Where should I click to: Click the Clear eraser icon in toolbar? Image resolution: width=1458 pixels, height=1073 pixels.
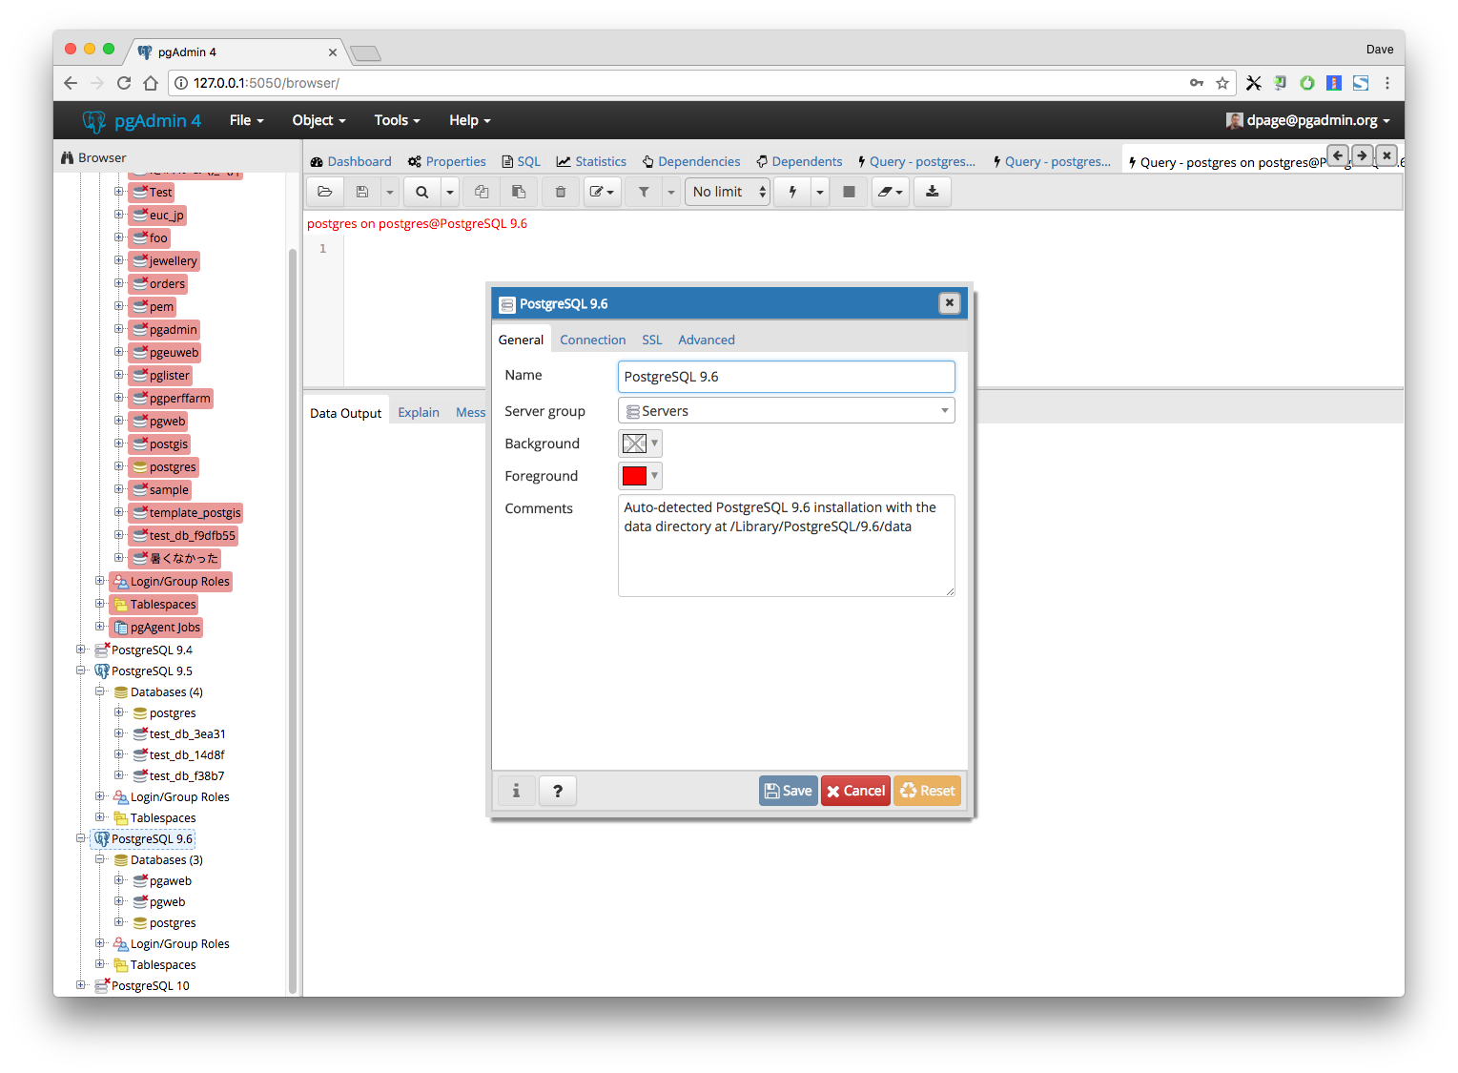click(885, 192)
